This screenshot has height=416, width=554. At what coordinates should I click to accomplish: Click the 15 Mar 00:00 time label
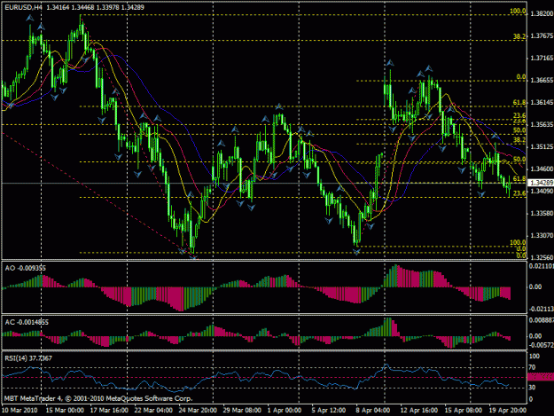click(65, 411)
